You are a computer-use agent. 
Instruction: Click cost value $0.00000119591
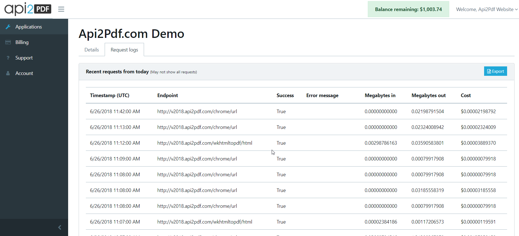[478, 222]
